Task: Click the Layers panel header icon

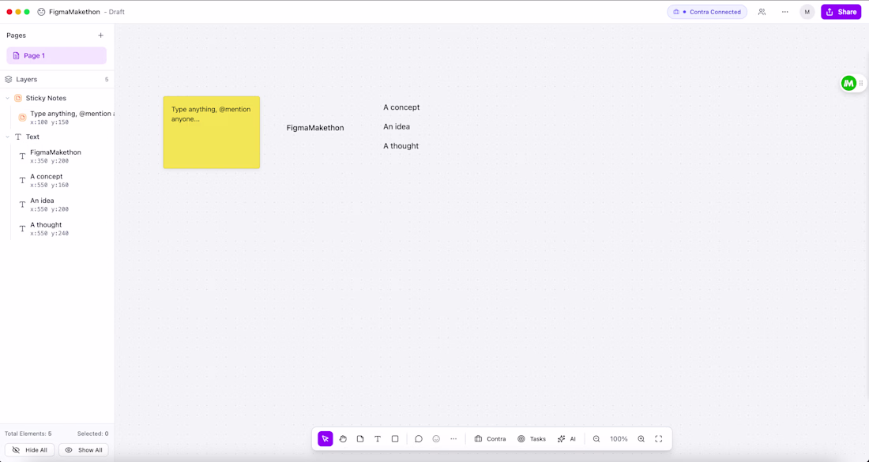Action: tap(9, 79)
